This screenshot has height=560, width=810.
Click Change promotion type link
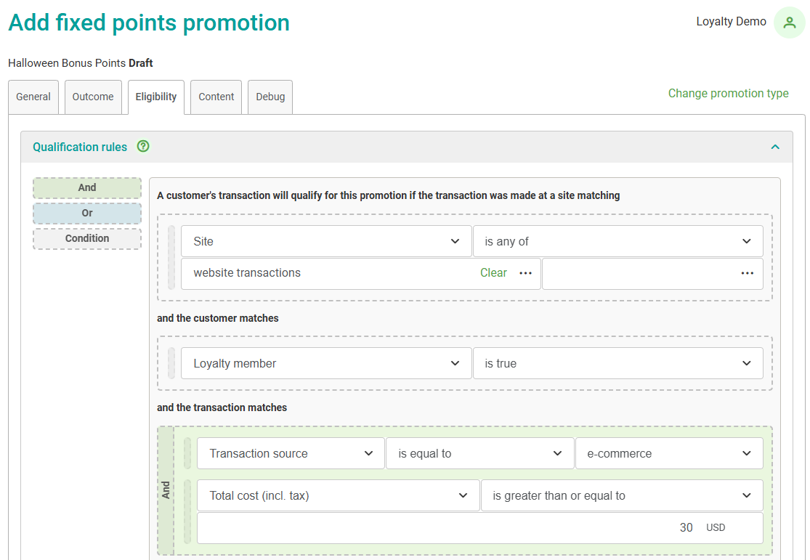728,93
